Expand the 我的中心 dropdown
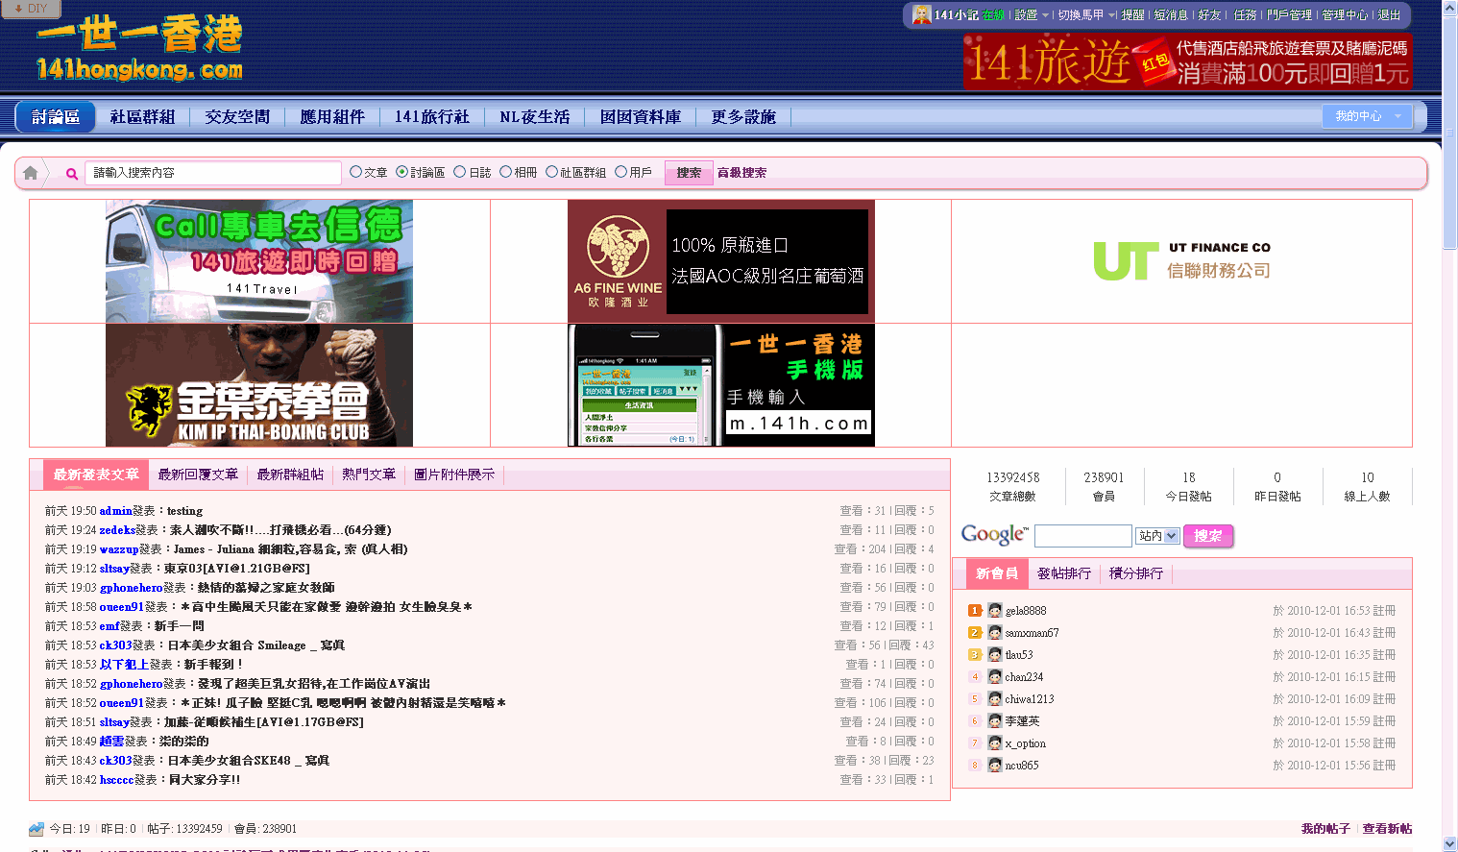The width and height of the screenshot is (1458, 852). 1367,116
